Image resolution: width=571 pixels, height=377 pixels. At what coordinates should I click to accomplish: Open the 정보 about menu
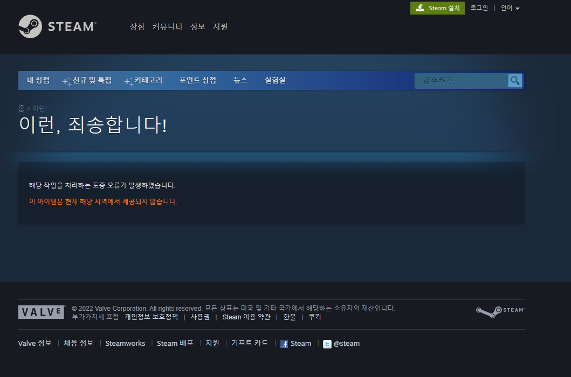(197, 26)
